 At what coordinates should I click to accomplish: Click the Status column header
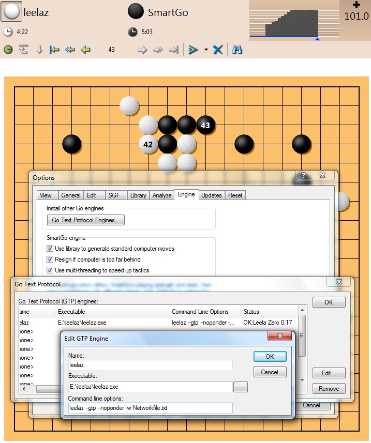click(x=269, y=312)
